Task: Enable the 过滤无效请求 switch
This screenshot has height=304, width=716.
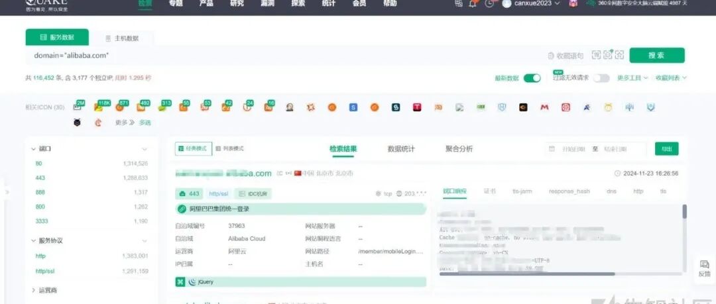Action: [x=601, y=78]
